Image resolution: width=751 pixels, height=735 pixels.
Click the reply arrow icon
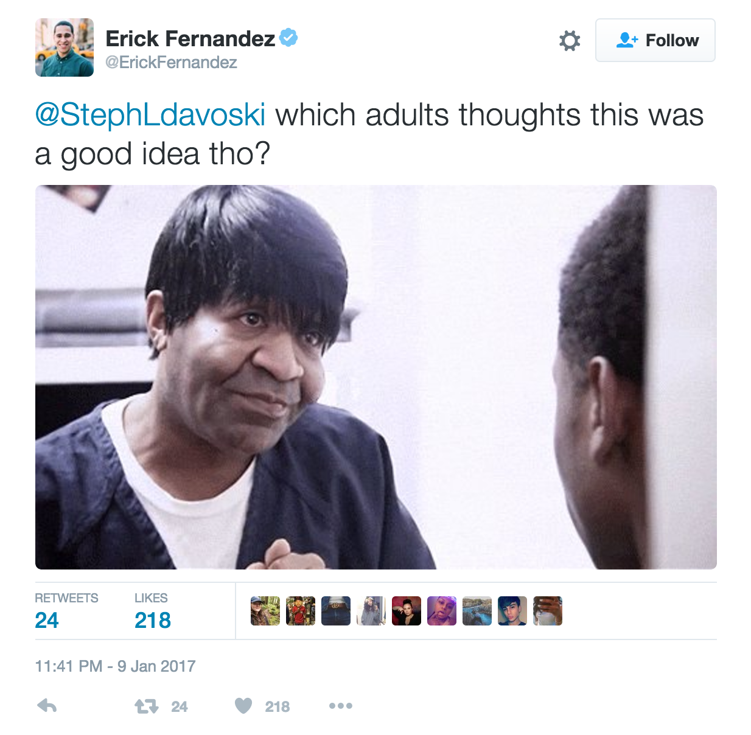click(47, 706)
